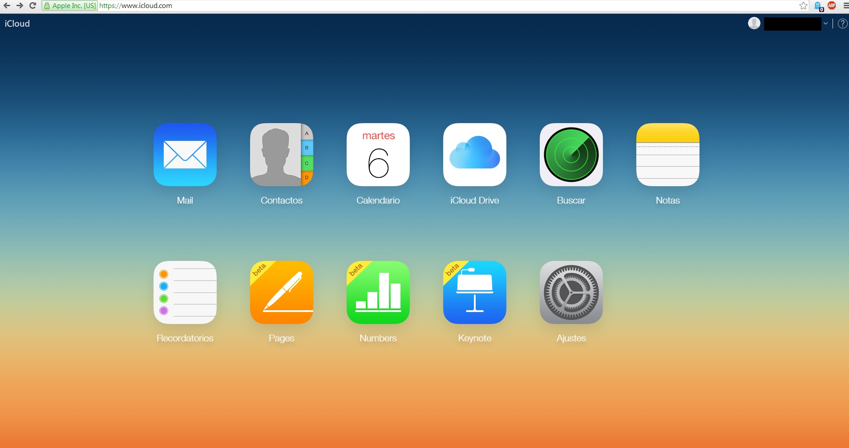The image size is (849, 448).
Task: Click the Pages label text
Action: pos(282,338)
